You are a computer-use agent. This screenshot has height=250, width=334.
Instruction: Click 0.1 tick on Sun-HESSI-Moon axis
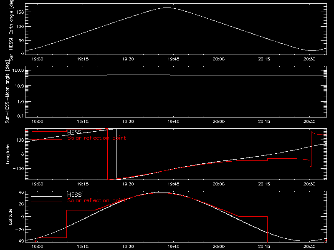pyautogui.click(x=20, y=116)
